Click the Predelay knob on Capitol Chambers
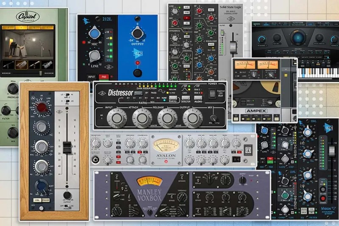Viewport: 339px width, 226px height. click(13, 89)
